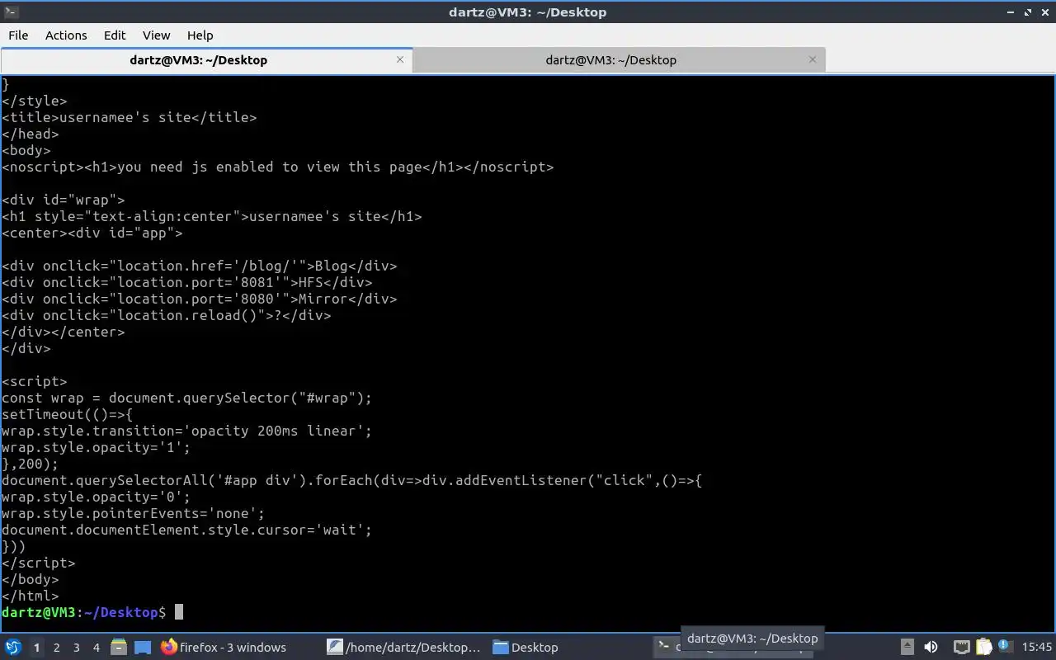Switch to workspace 4

(x=96, y=648)
